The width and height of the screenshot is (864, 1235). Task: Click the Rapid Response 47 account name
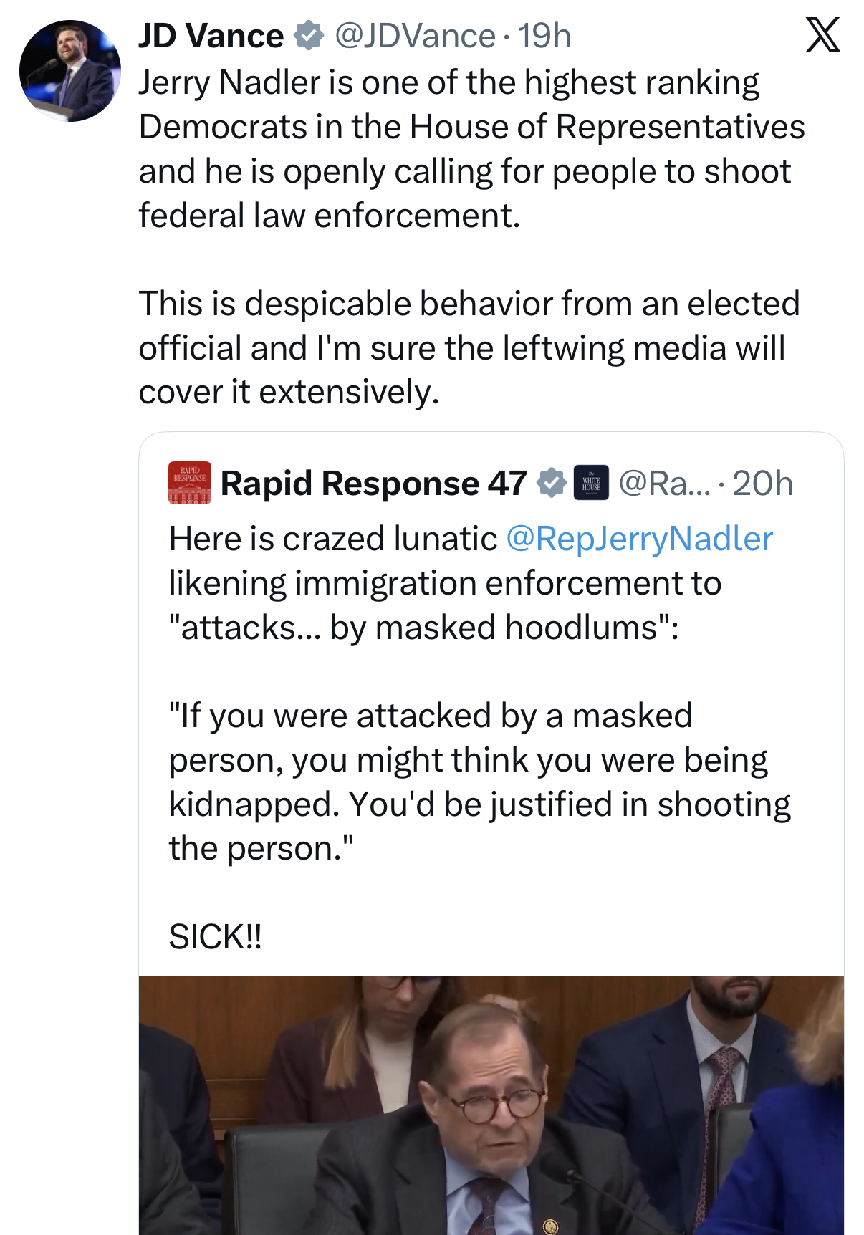(373, 484)
